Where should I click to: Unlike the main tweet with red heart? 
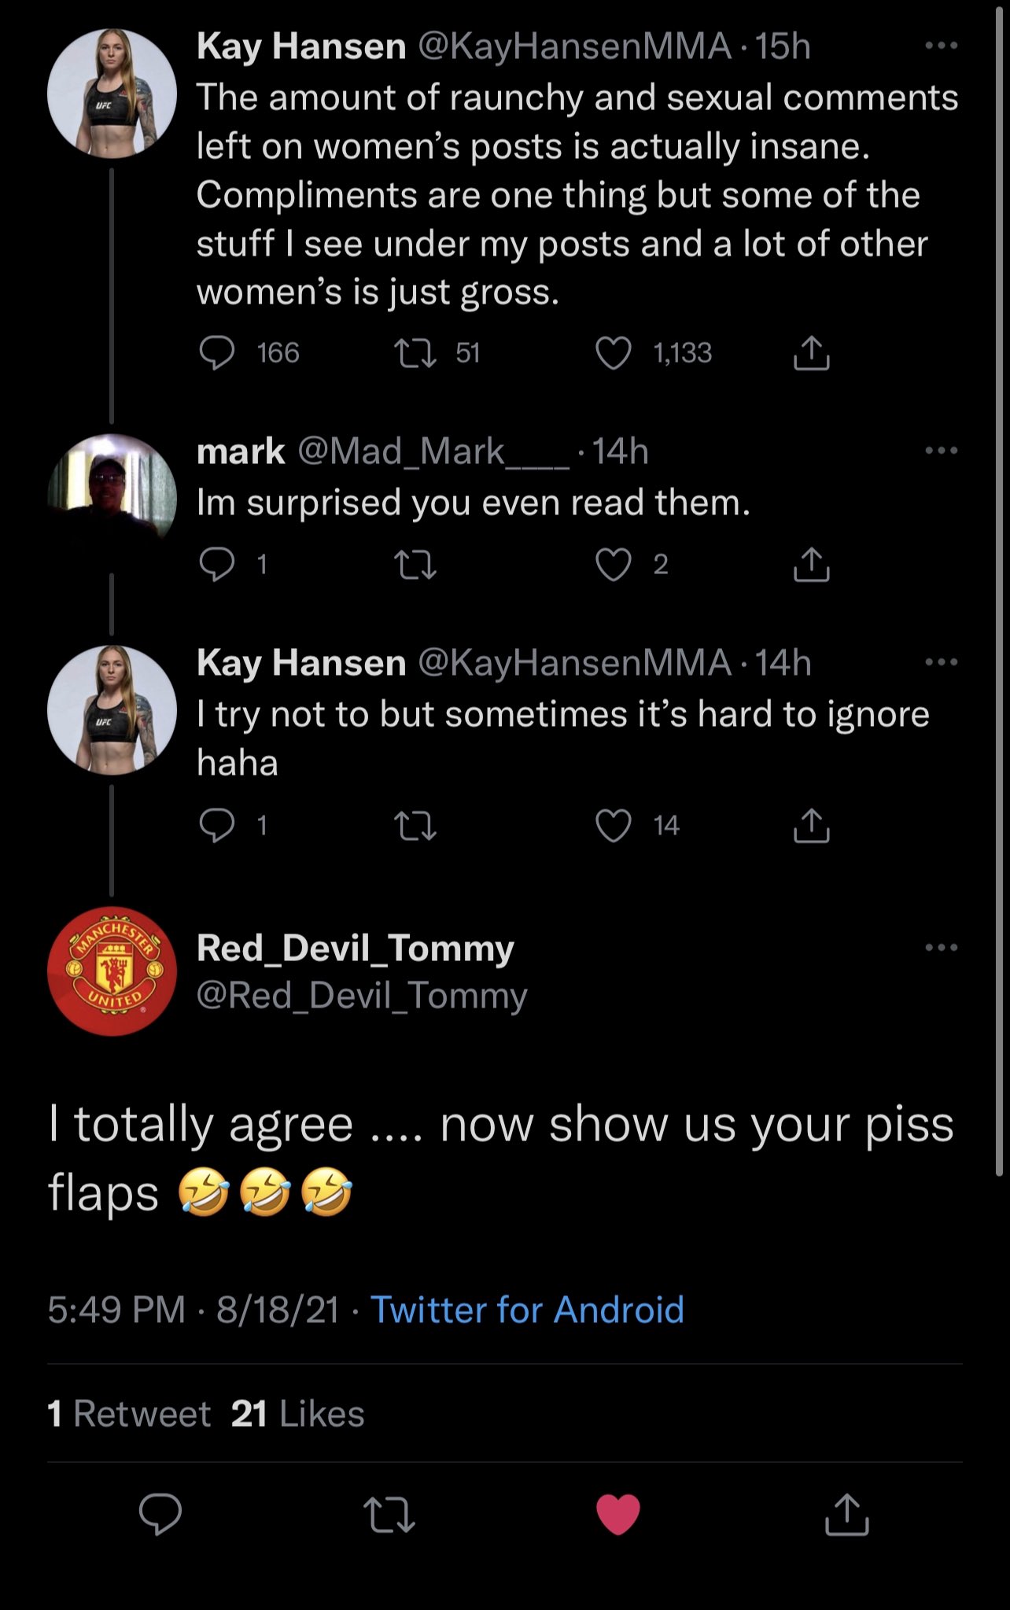618,1514
